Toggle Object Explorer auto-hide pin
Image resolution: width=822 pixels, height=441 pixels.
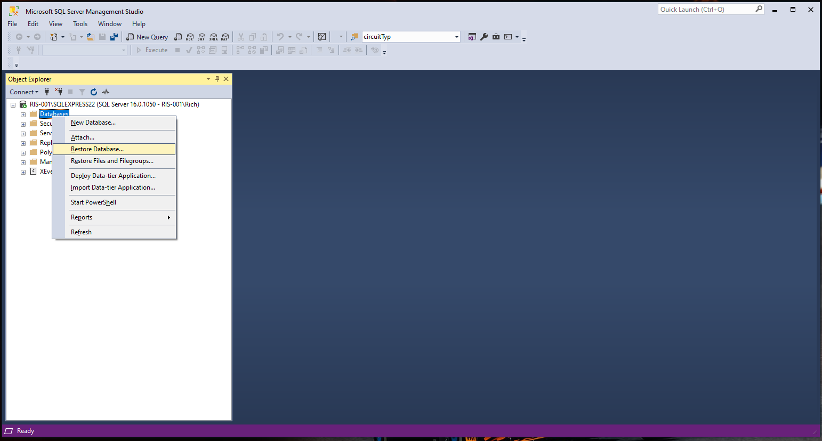click(217, 79)
